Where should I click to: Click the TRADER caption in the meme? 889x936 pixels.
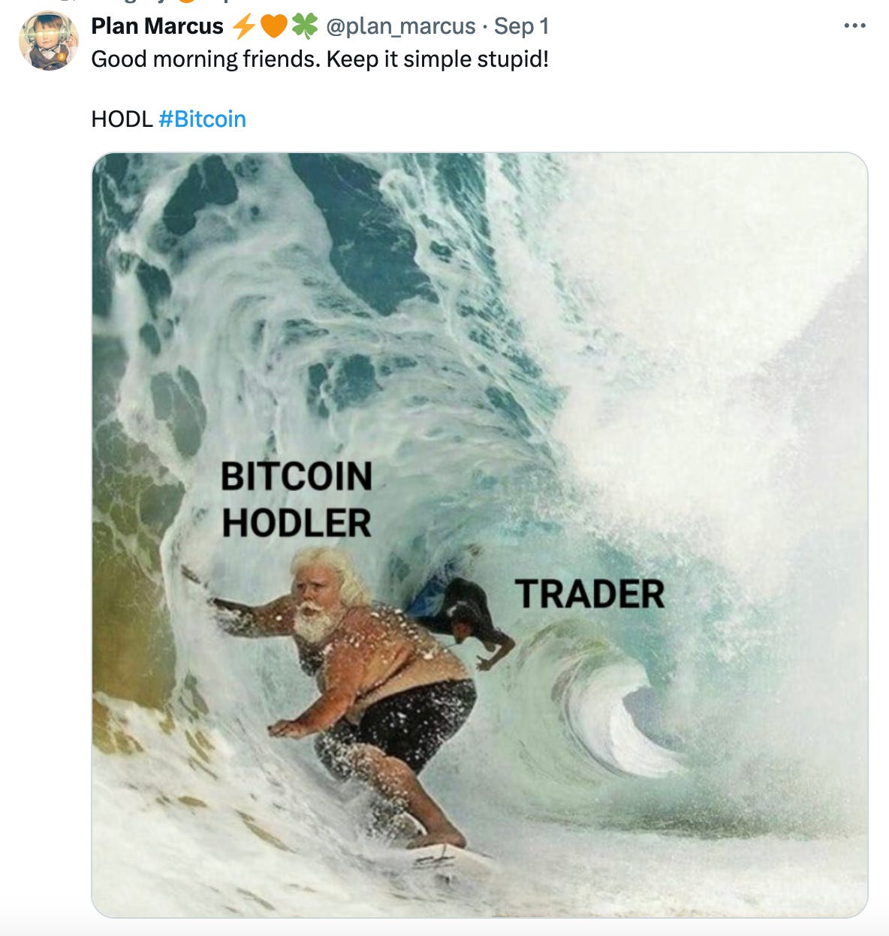(x=590, y=594)
